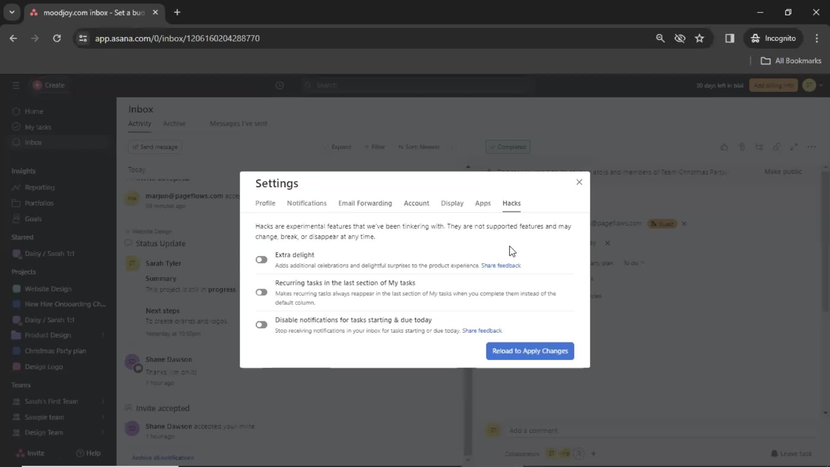Expand Design Team chevron
The image size is (830, 467).
click(103, 432)
